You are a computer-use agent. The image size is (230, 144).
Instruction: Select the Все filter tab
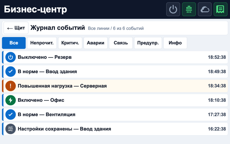coord(14,43)
